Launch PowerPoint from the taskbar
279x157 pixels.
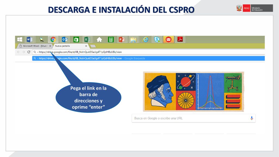[122, 39]
